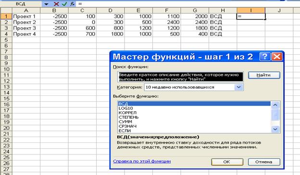Viewport: 300px width, 175px height.
Task: Click cell Проект 3
Action: coord(26,28)
